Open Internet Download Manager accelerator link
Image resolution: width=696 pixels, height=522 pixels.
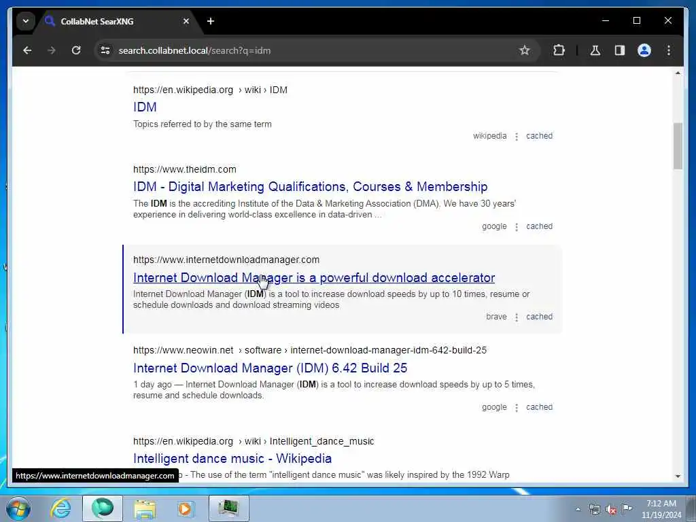coord(314,278)
